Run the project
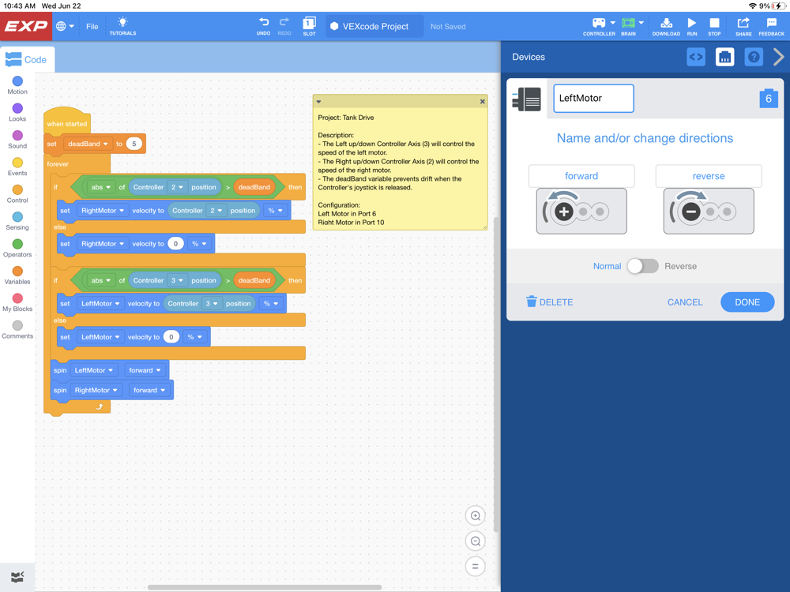The image size is (790, 592). pyautogui.click(x=692, y=26)
